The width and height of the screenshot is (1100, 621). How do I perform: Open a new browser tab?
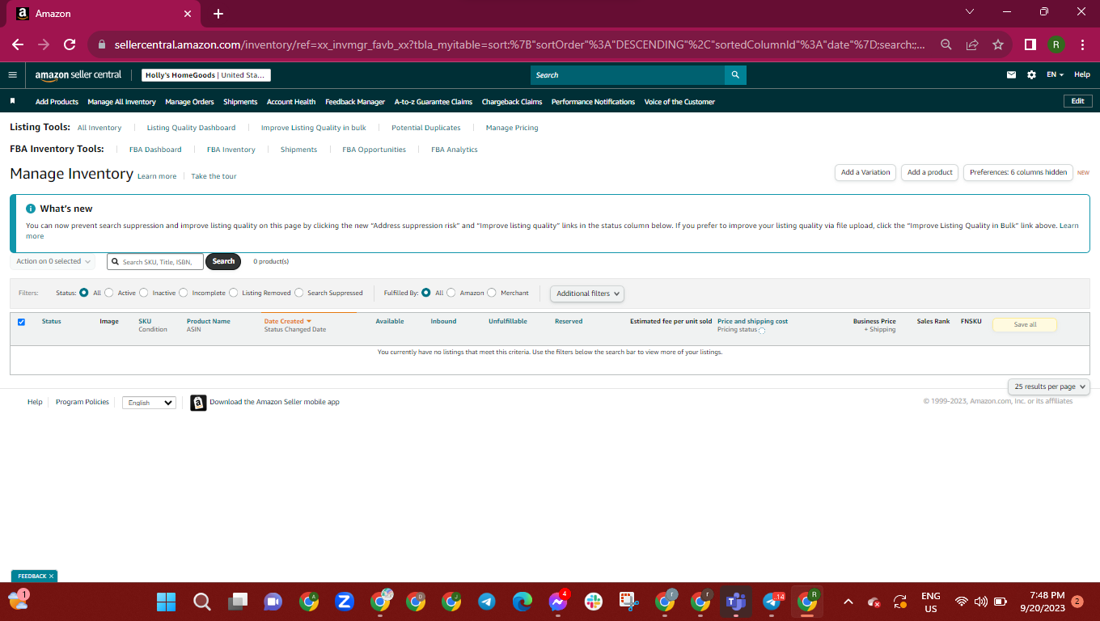(x=218, y=14)
